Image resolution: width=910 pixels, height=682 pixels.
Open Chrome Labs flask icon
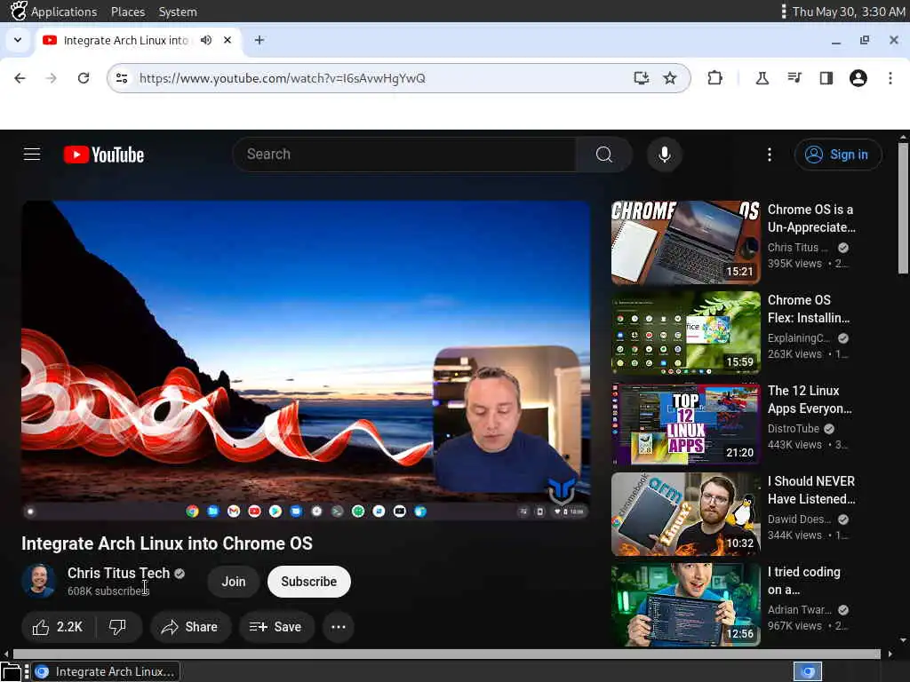[762, 78]
